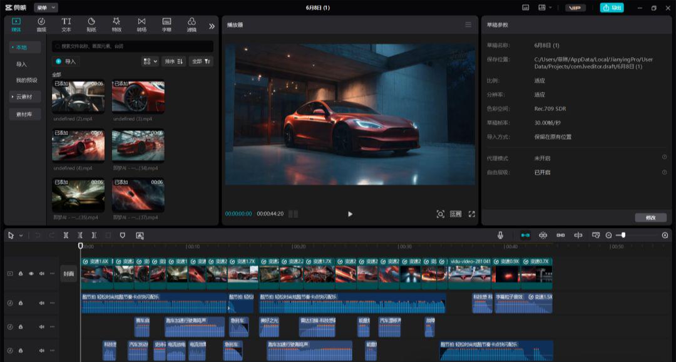The height and width of the screenshot is (362, 676).
Task: Click the microphone recording icon above timeline
Action: tap(500, 235)
